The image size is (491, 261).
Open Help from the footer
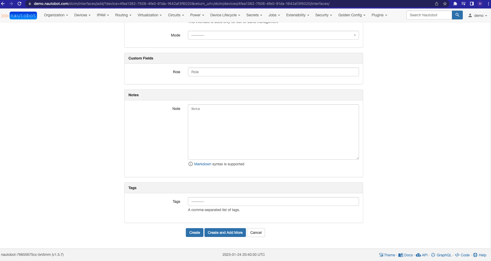[482, 255]
